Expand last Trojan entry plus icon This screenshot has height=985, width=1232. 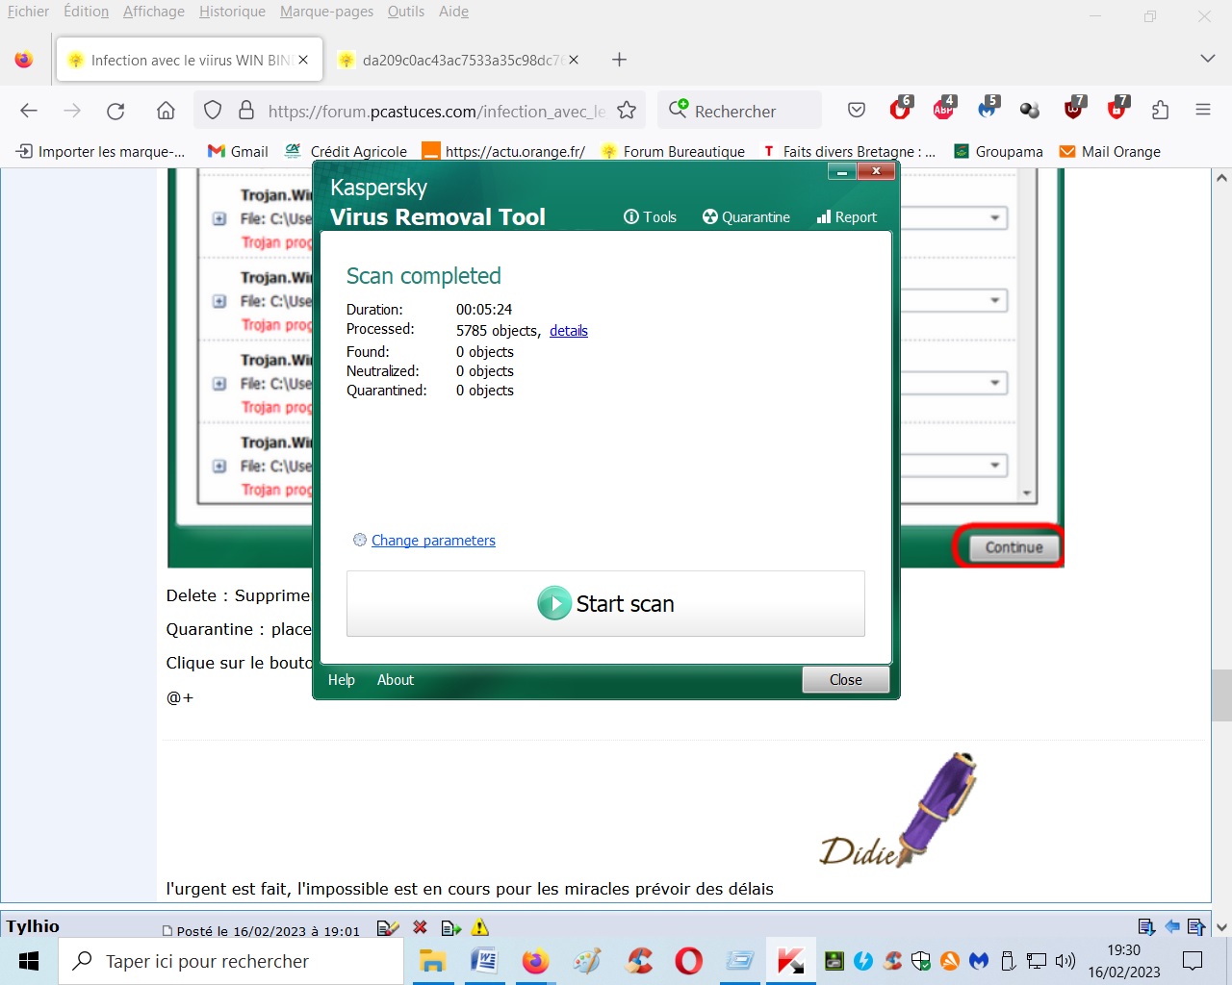tap(219, 467)
